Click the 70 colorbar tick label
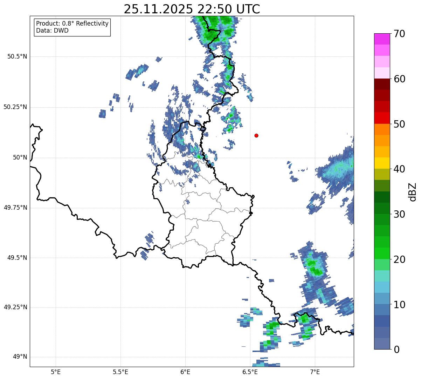The image size is (421, 379). (x=399, y=34)
